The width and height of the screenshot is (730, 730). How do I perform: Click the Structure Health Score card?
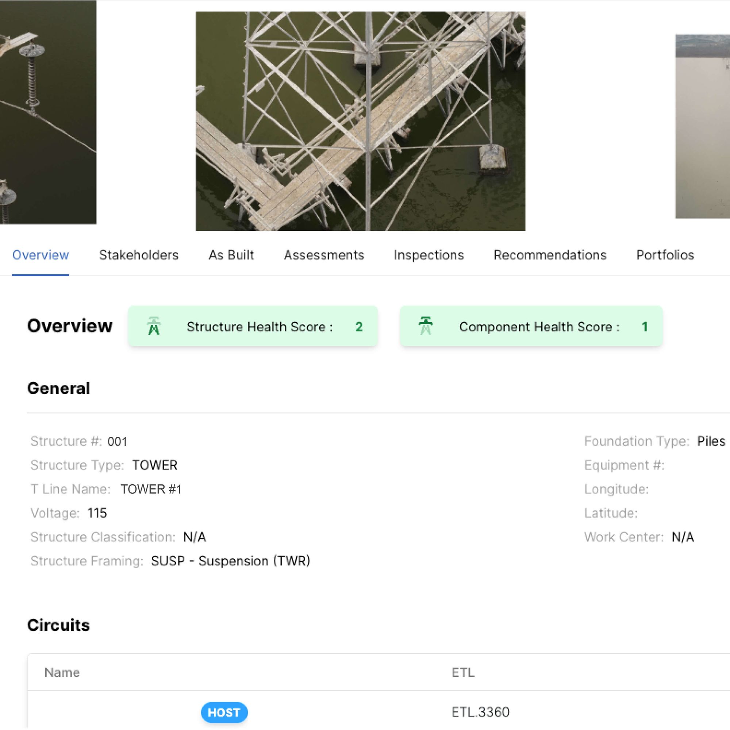[x=253, y=326]
